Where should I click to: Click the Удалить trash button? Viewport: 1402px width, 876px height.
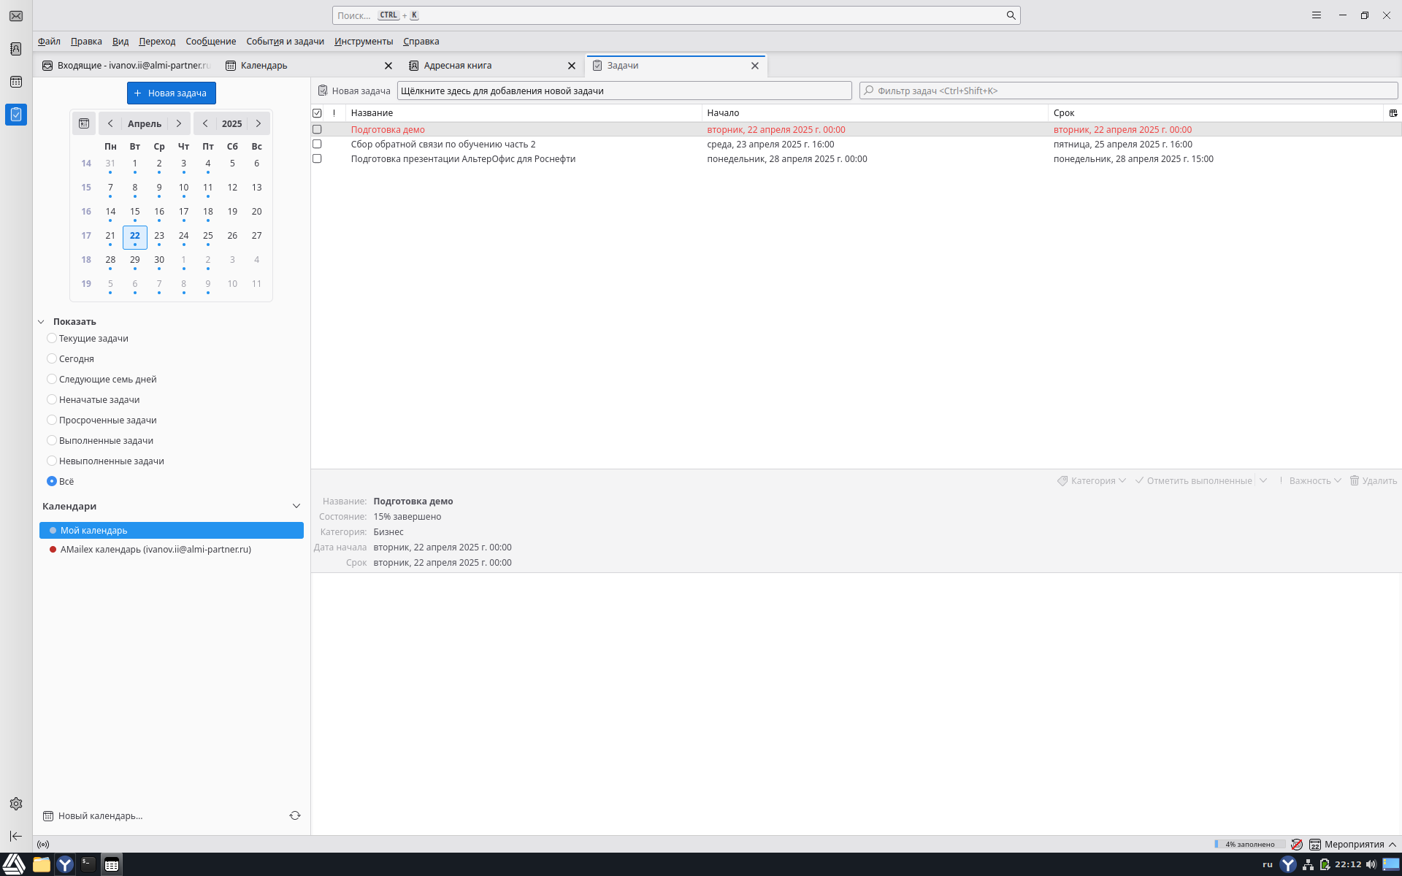[x=1373, y=480]
